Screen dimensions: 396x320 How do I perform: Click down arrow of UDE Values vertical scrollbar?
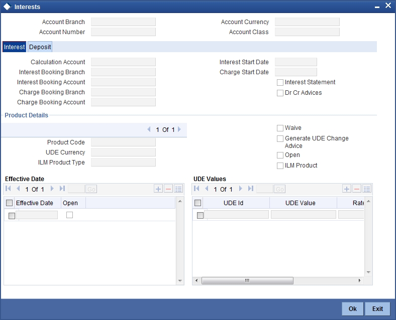[x=368, y=272]
